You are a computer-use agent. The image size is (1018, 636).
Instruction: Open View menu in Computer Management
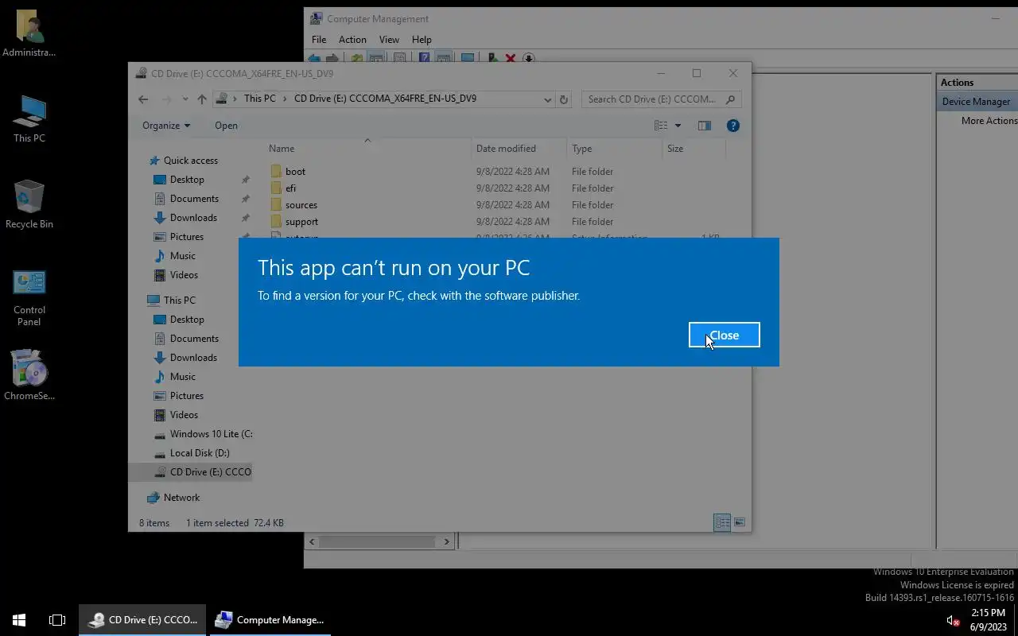point(389,39)
